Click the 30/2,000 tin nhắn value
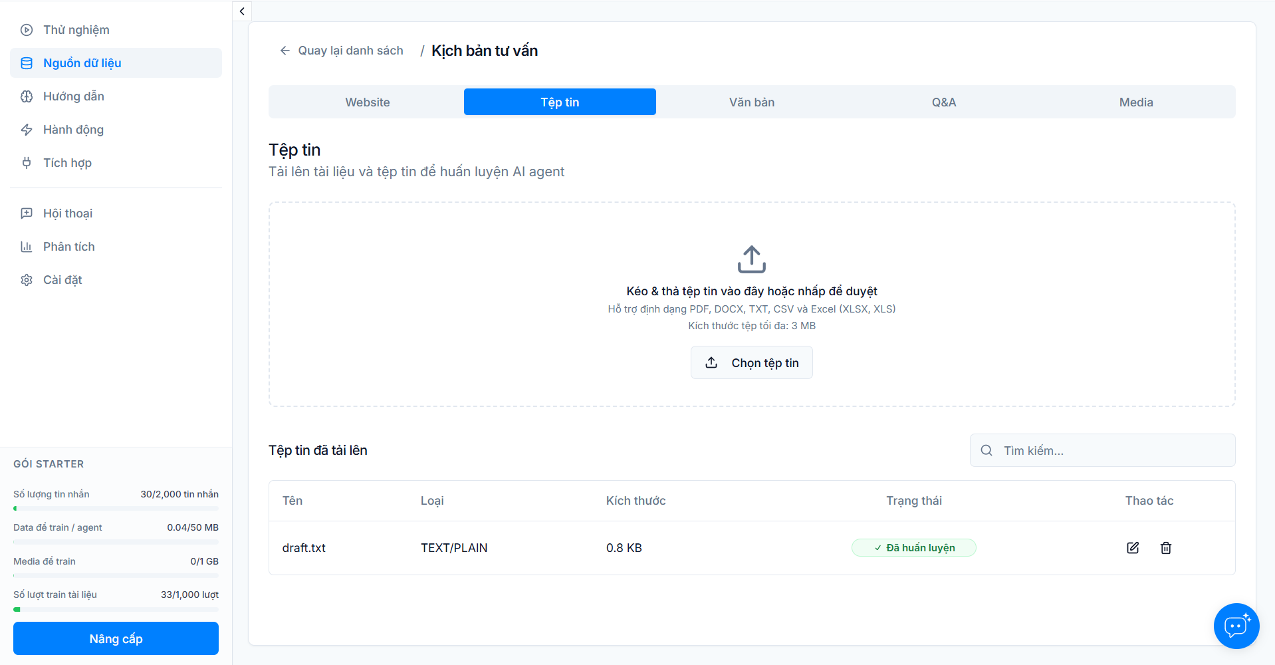 (179, 494)
